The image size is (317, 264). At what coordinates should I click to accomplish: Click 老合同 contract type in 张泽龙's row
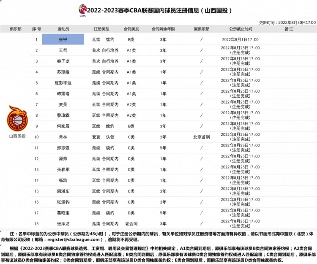click(x=131, y=224)
